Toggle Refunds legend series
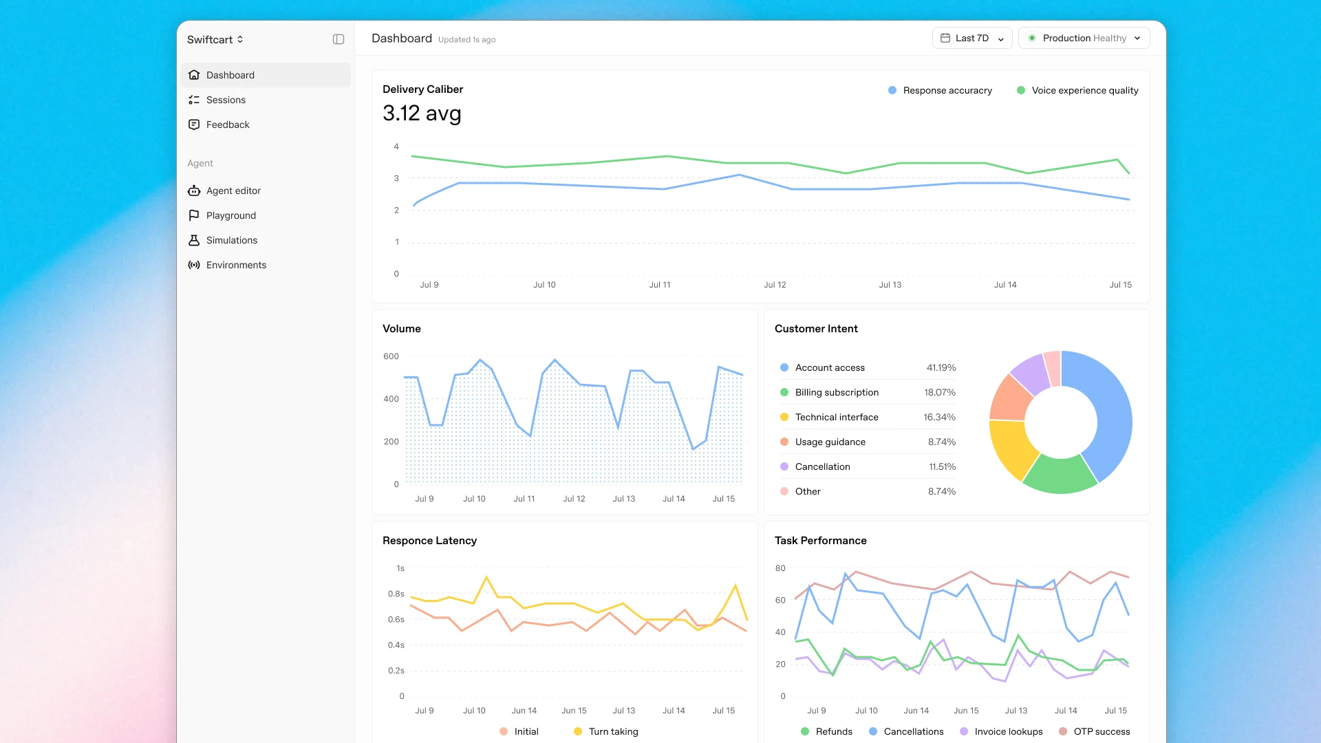Image resolution: width=1321 pixels, height=743 pixels. click(x=826, y=731)
